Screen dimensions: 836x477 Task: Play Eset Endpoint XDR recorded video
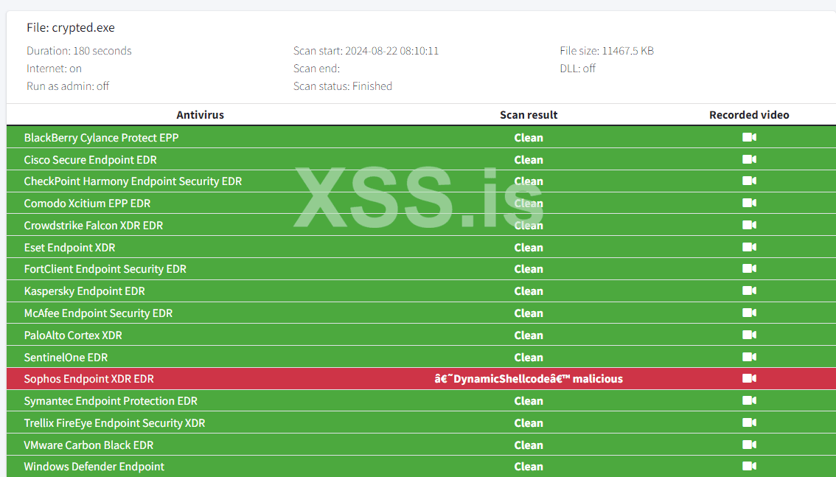click(x=749, y=247)
